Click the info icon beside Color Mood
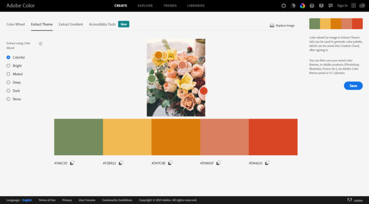Image resolution: width=369 pixels, height=204 pixels. tap(40, 44)
